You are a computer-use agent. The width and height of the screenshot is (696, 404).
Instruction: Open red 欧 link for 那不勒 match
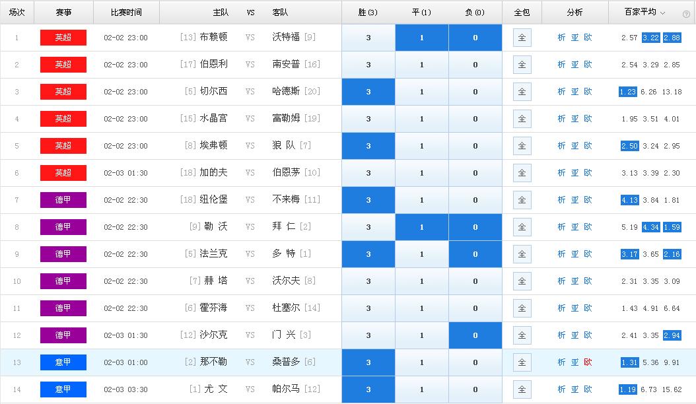588,362
